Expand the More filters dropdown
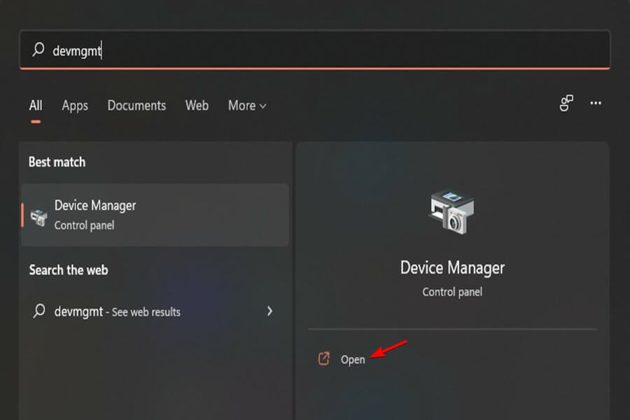Viewport: 630px width, 420px height. 247,105
